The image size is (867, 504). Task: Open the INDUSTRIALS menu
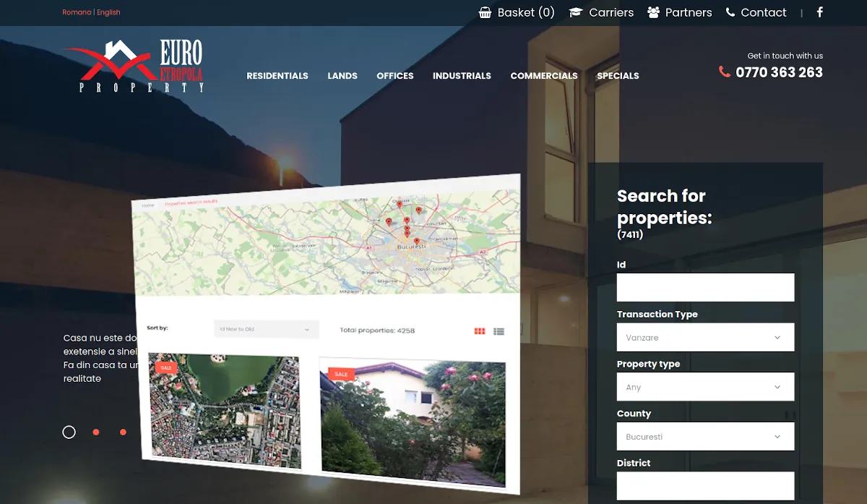click(462, 76)
